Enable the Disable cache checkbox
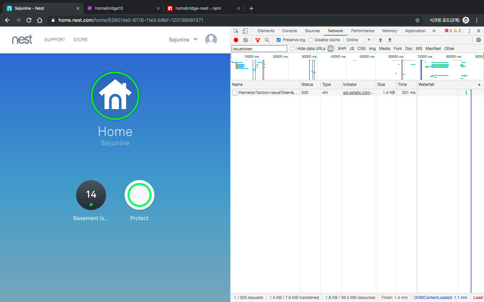This screenshot has height=302, width=484. click(x=311, y=40)
